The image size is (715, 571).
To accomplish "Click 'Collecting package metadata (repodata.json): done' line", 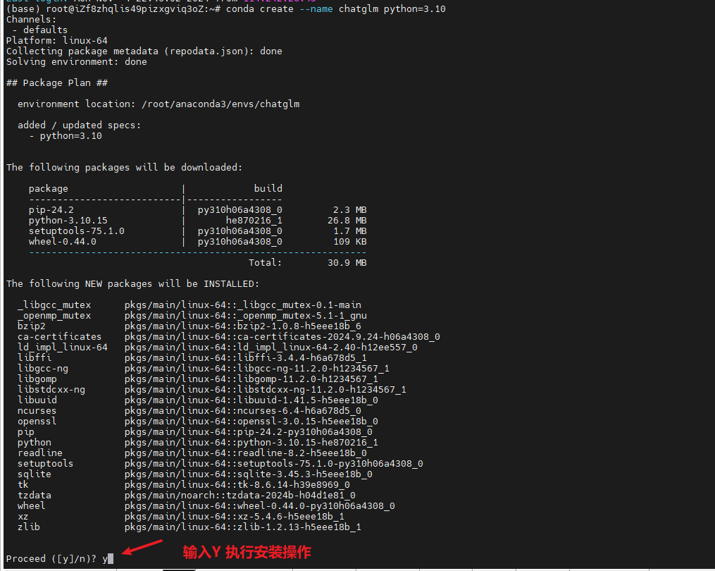I will 144,51.
